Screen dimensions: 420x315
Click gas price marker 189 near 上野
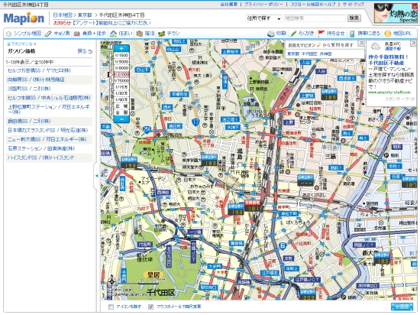click(329, 95)
